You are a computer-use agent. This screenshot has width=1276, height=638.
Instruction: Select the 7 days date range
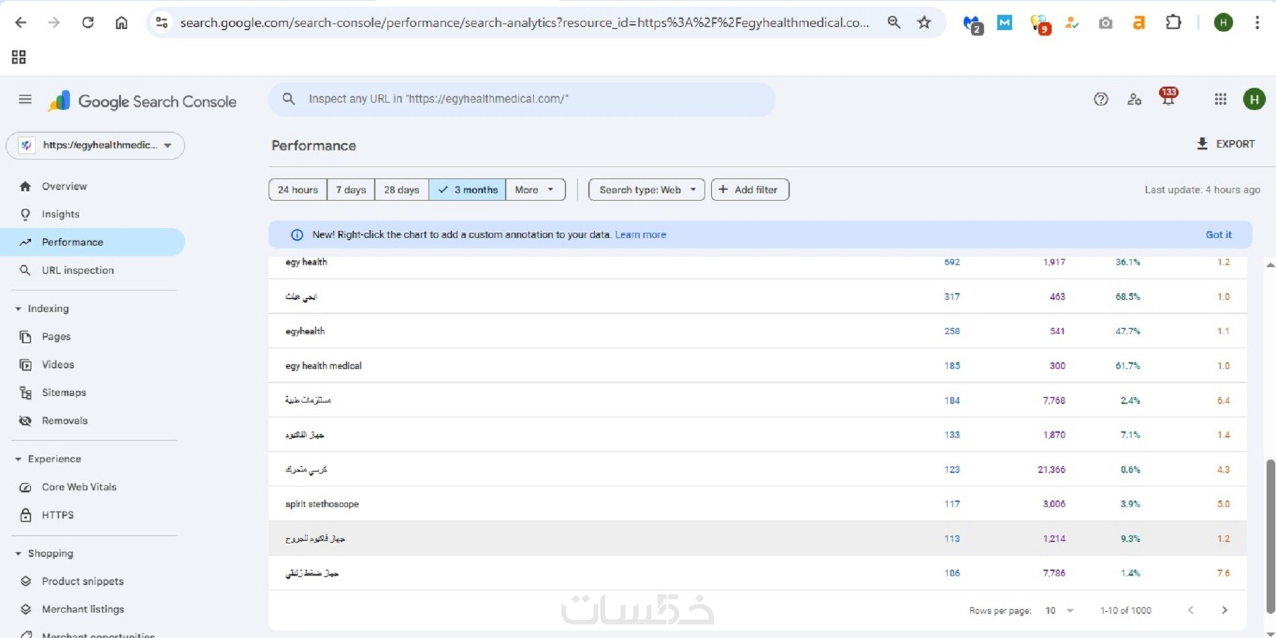click(x=351, y=190)
